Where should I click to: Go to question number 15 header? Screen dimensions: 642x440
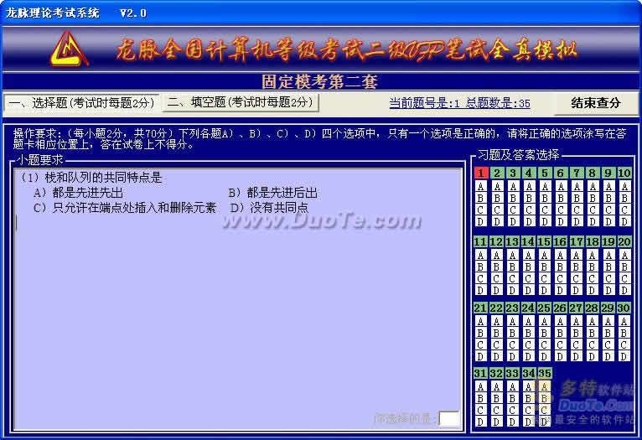pyautogui.click(x=545, y=241)
